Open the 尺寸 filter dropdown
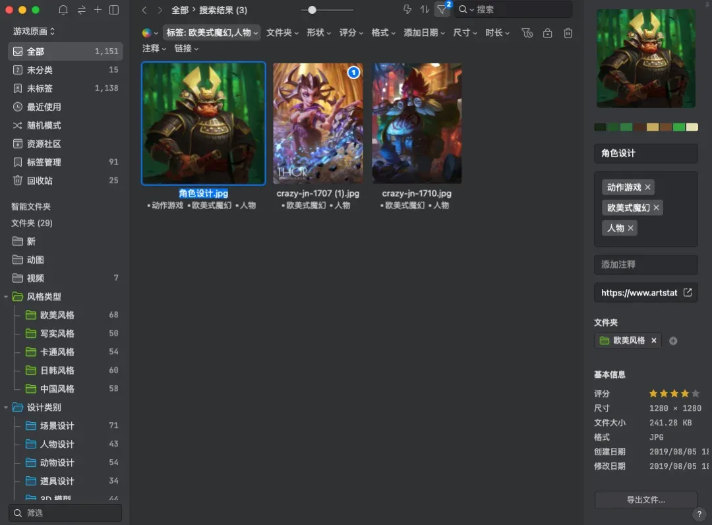 pos(465,33)
